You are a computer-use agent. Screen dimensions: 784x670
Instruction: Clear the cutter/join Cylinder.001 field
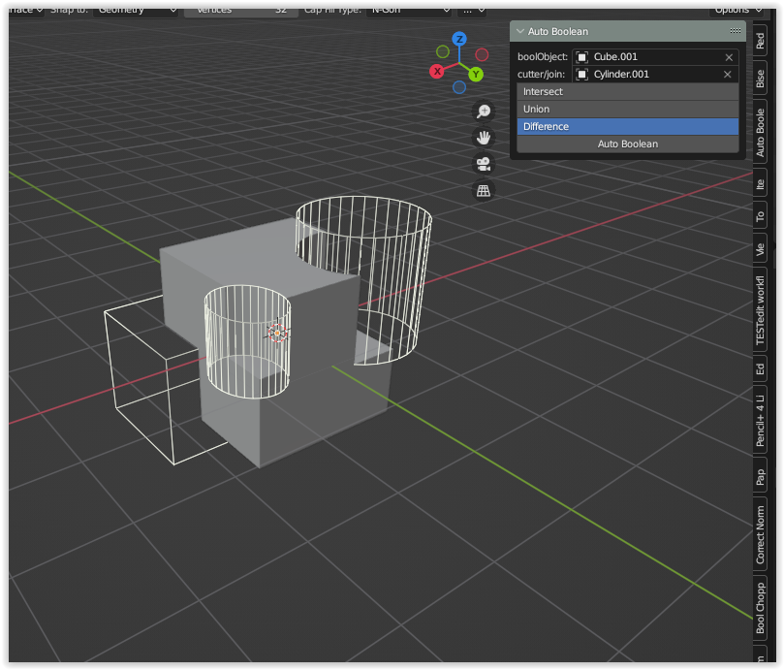(x=728, y=75)
